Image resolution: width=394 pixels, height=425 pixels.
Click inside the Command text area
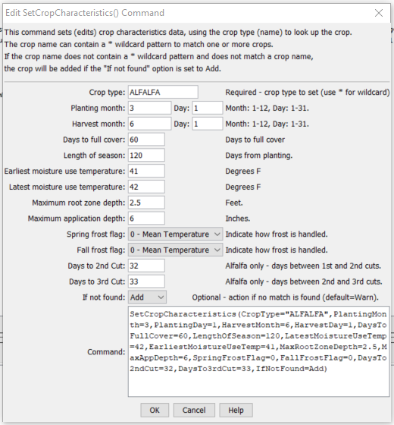[258, 351]
